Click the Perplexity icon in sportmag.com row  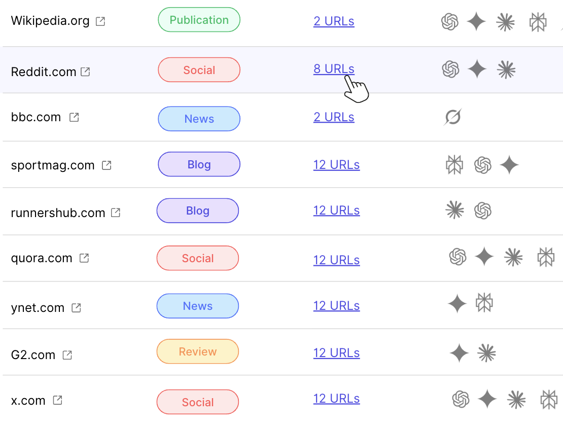point(454,165)
